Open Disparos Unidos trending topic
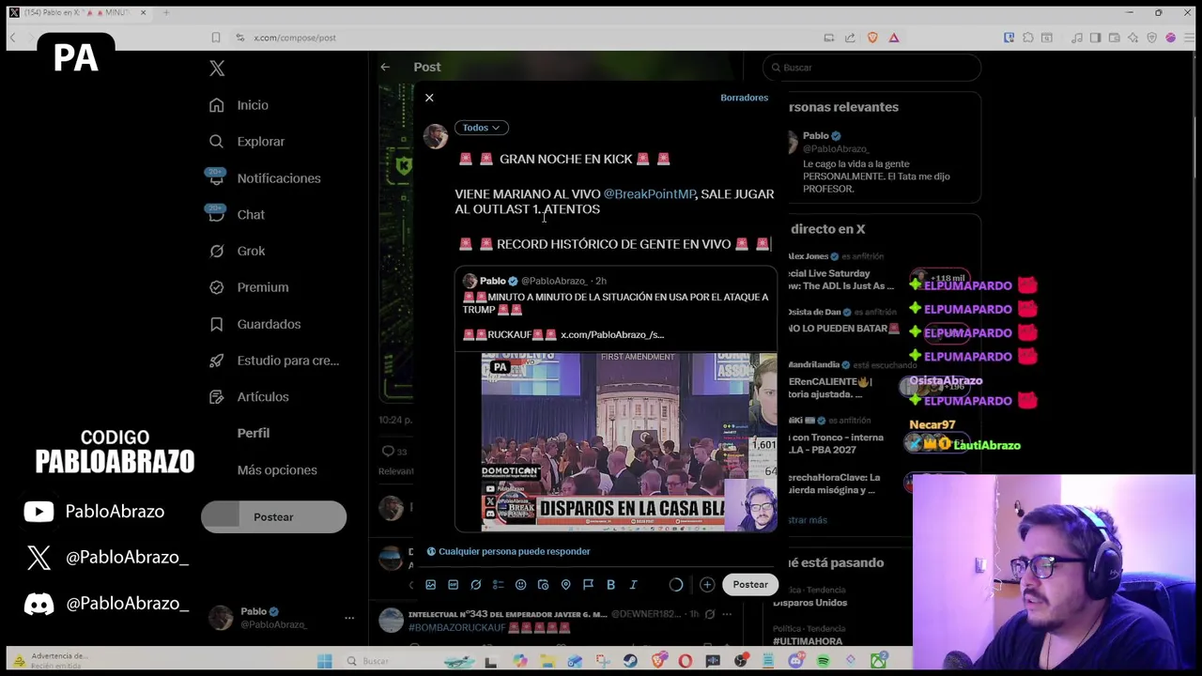 click(809, 603)
